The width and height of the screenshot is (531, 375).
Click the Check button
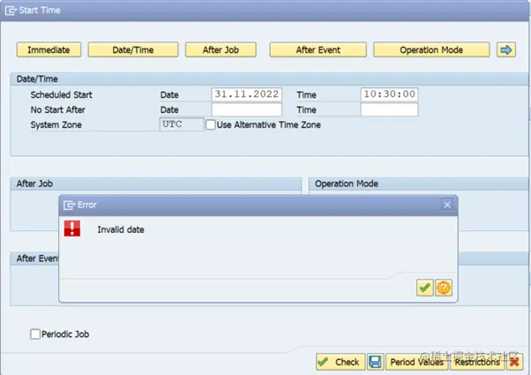(x=340, y=362)
